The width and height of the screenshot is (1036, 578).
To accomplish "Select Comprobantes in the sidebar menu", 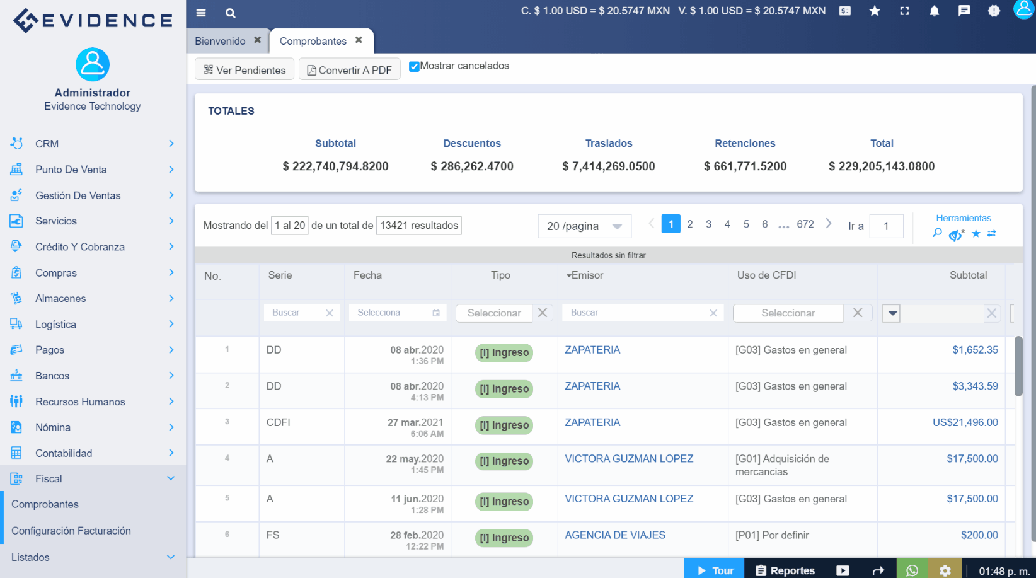I will (45, 504).
